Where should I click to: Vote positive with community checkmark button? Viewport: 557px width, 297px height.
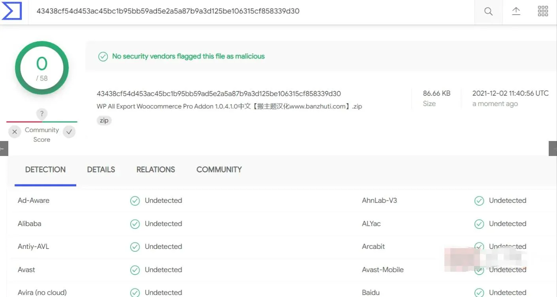click(x=69, y=132)
